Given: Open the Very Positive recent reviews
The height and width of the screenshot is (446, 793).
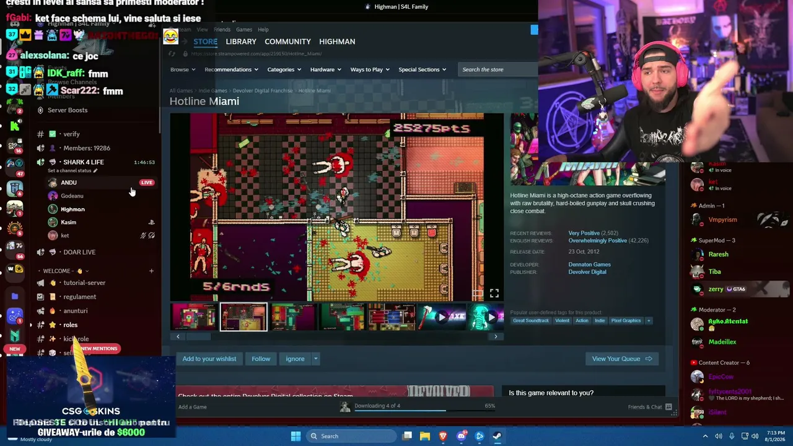Looking at the screenshot, I should (x=584, y=233).
